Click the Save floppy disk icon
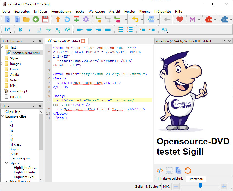 coord(45,19)
